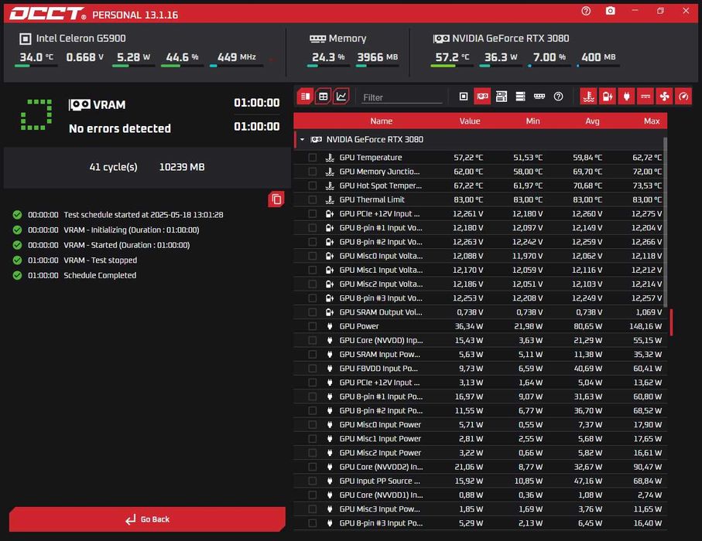Click GPU Core (NVVDD2) row name

pos(381,467)
